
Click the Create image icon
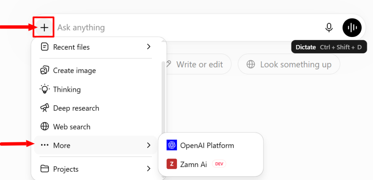(x=44, y=70)
